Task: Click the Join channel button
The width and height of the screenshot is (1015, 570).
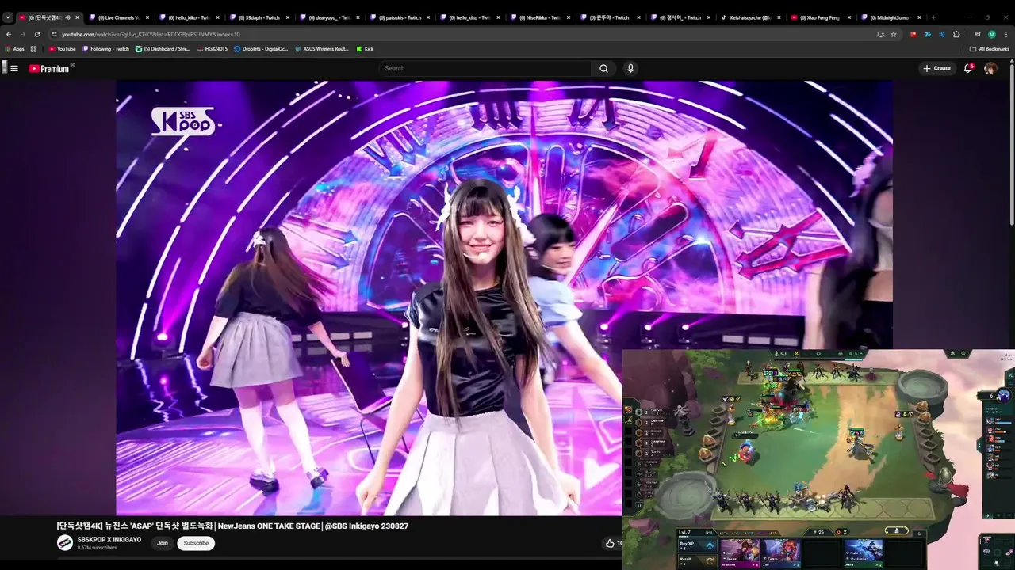Action: tap(163, 543)
